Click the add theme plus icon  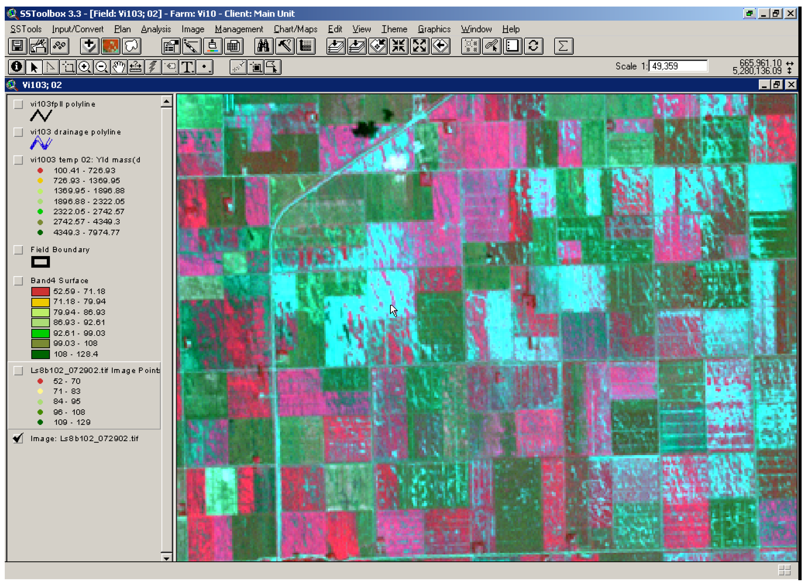pyautogui.click(x=89, y=46)
